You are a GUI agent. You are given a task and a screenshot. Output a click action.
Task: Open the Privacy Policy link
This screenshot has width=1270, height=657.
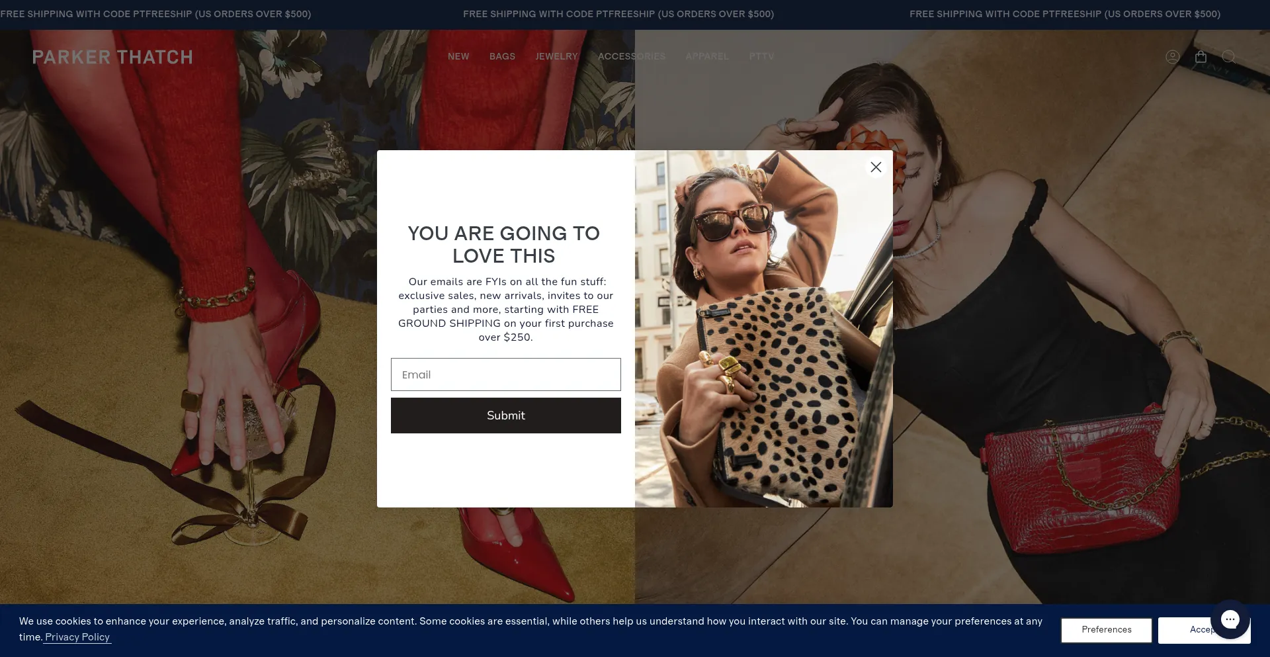coord(77,637)
